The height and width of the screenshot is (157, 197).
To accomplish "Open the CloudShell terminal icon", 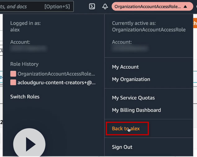I will pyautogui.click(x=92, y=6).
